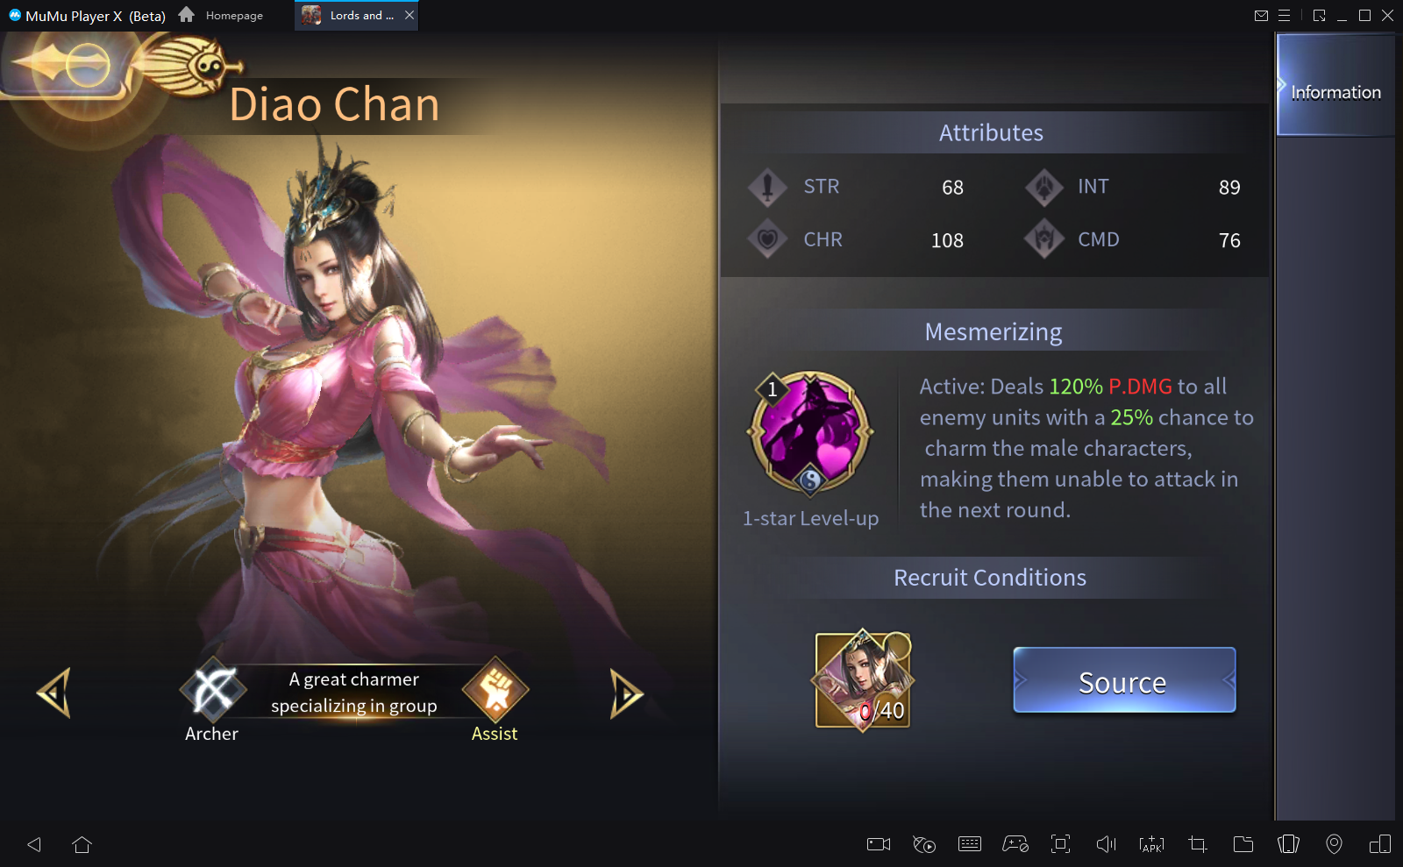This screenshot has width=1403, height=867.
Task: Open the screen recorder toolbar icon
Action: pyautogui.click(x=879, y=844)
